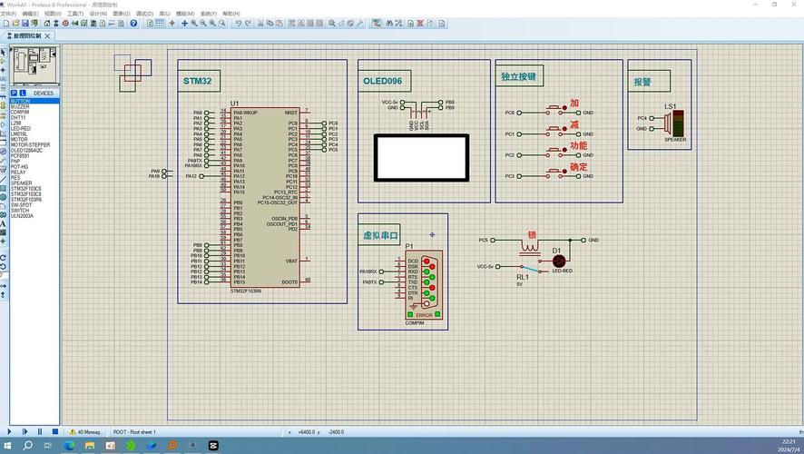Select OLED12864I2C in the devices list
The height and width of the screenshot is (454, 804).
pos(34,151)
